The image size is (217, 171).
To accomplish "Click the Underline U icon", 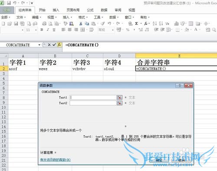I will (x=54, y=30).
